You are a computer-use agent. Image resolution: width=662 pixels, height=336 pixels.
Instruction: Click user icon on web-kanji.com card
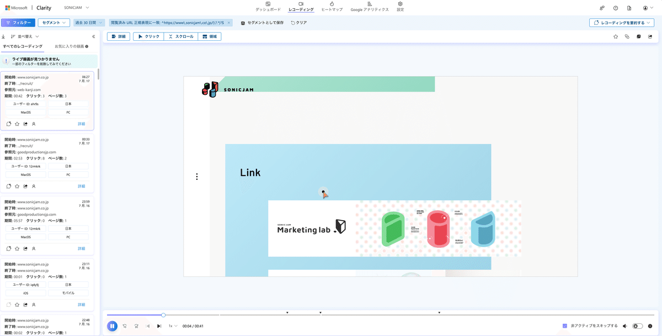(x=34, y=124)
